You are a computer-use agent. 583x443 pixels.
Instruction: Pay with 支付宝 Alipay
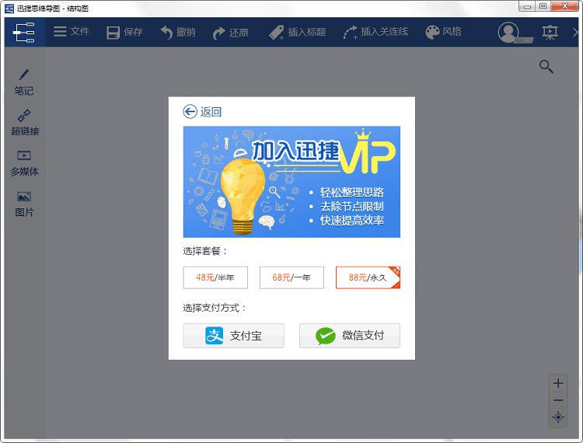click(233, 336)
